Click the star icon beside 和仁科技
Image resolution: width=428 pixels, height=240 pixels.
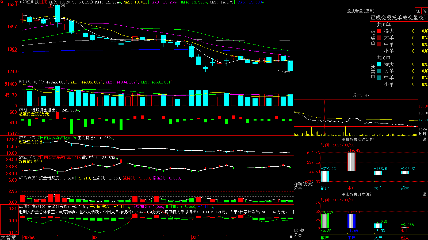click(x=21, y=2)
